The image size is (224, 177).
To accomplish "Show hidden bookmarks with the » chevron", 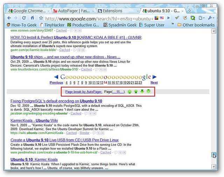I will click(x=173, y=24).
